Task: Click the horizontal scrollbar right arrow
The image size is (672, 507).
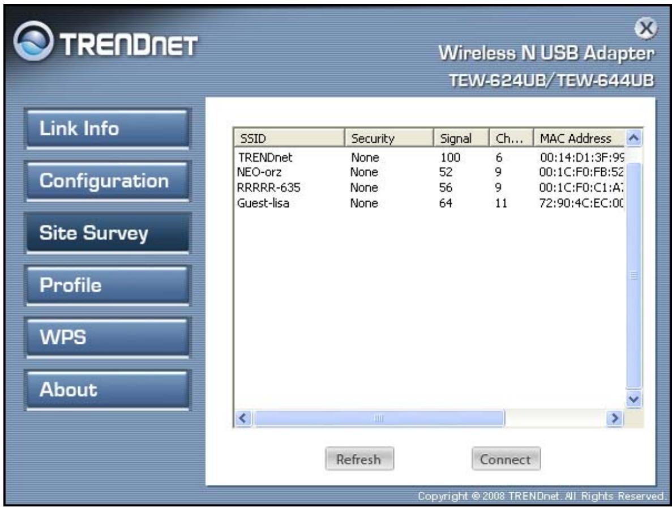Action: 615,418
